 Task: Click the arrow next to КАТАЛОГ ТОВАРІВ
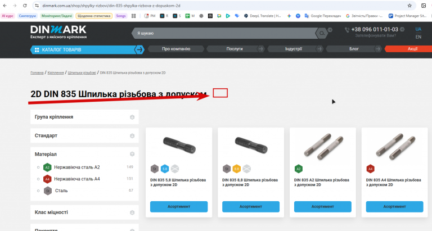(139, 50)
